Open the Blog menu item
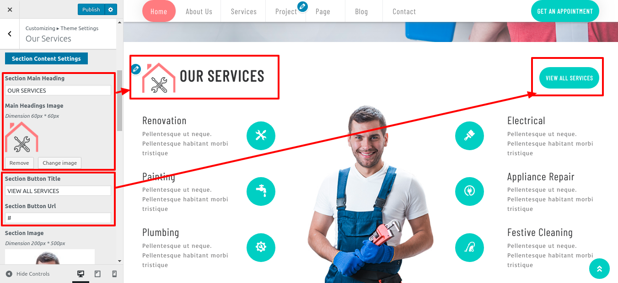The image size is (618, 283). tap(361, 11)
